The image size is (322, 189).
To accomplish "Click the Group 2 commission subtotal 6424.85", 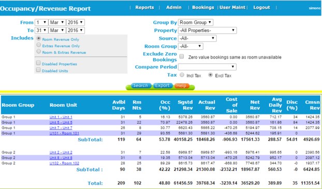I will (311, 169).
